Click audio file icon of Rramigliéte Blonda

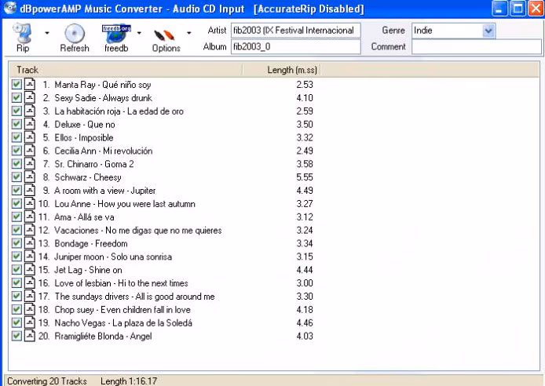coord(30,336)
